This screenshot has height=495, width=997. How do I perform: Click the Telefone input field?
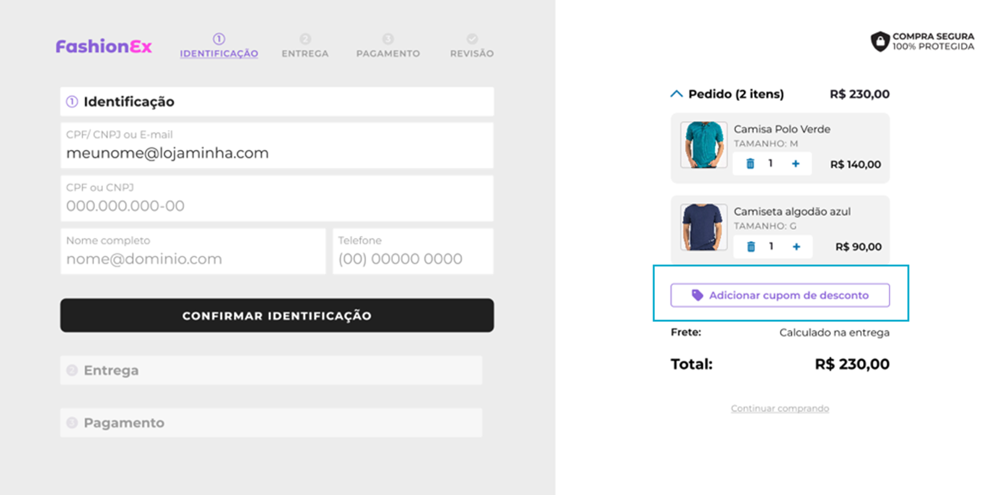413,252
